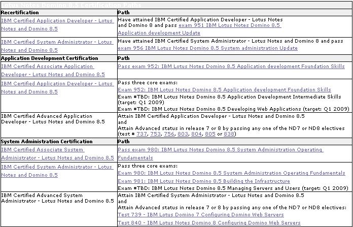The height and width of the screenshot is (227, 353).
Task: Open exam 951 Application development Update link
Action: pos(199,29)
